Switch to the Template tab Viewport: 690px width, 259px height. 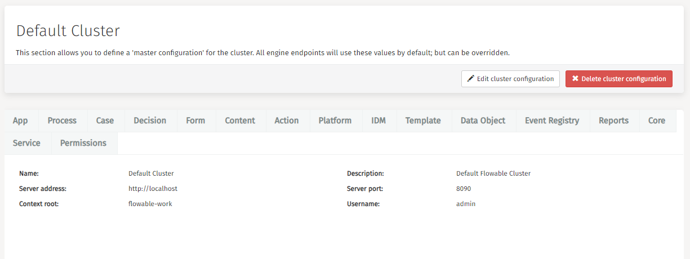(x=423, y=120)
